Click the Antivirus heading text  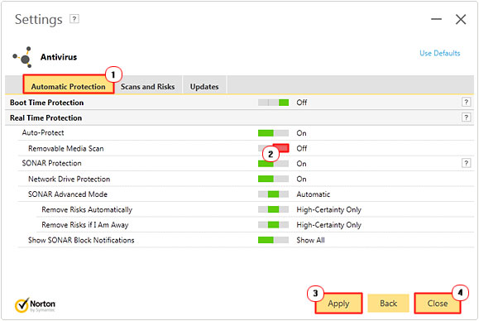(59, 57)
